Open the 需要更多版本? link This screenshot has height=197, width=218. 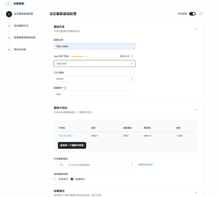146,165
